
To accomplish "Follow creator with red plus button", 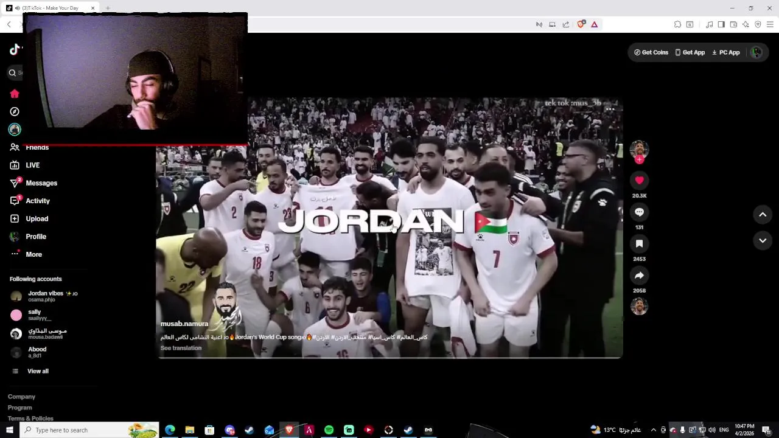I will [x=639, y=159].
